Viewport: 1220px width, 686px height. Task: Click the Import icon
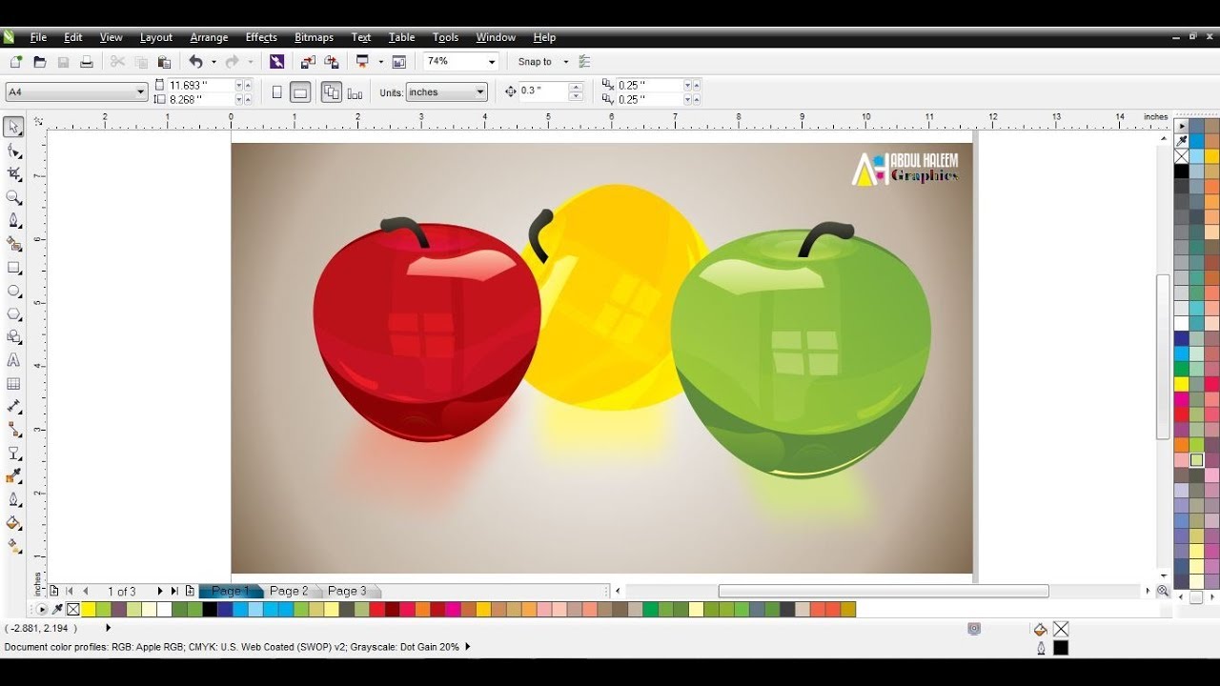pyautogui.click(x=308, y=62)
